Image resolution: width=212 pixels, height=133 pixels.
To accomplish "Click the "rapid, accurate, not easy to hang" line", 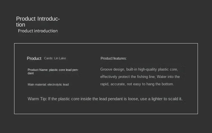I will pos(137,84).
